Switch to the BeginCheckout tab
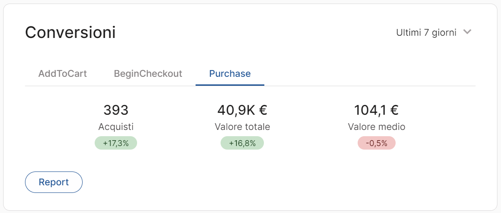 [148, 74]
